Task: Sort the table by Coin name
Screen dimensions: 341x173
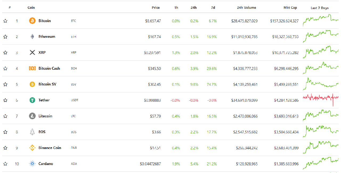Action: click(31, 7)
